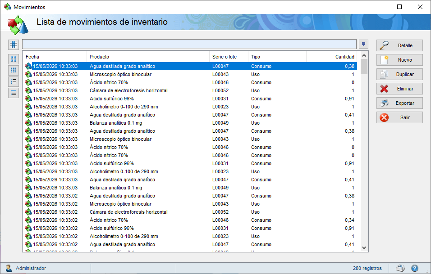Click the Administrador user icon
Screen dimensions: 431x274
[9, 268]
